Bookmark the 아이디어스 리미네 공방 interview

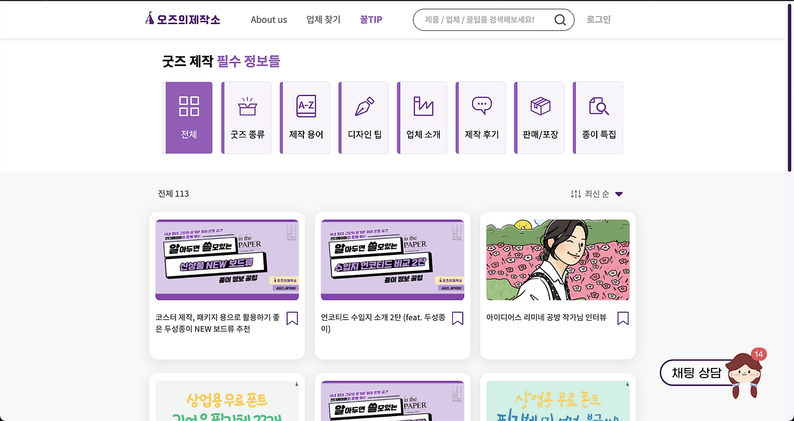(x=623, y=318)
